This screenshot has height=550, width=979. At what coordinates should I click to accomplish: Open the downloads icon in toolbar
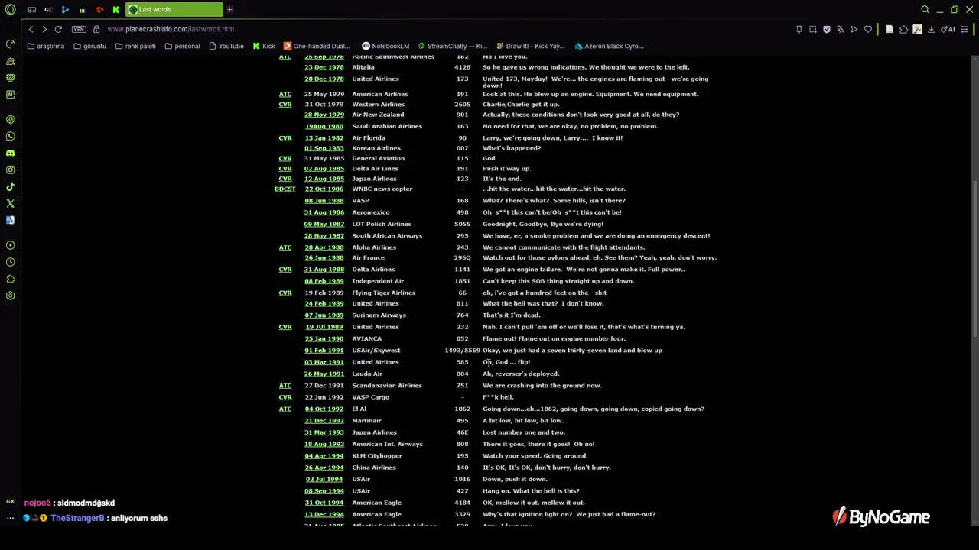[x=931, y=29]
